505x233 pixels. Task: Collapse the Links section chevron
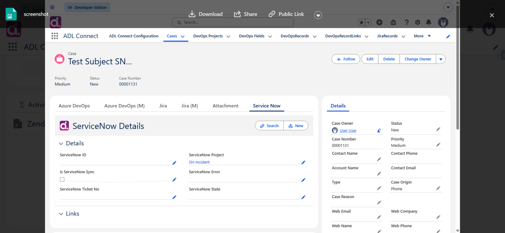(x=61, y=214)
